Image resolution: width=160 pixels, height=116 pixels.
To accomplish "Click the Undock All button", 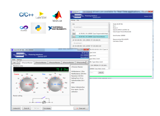I will (x=16, y=108).
